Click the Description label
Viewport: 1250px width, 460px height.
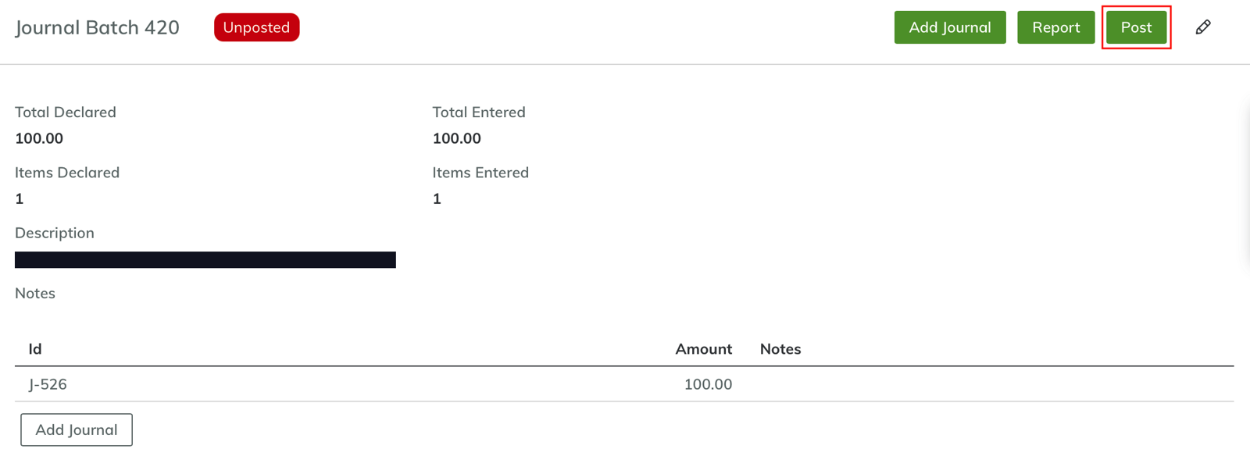[x=55, y=233]
